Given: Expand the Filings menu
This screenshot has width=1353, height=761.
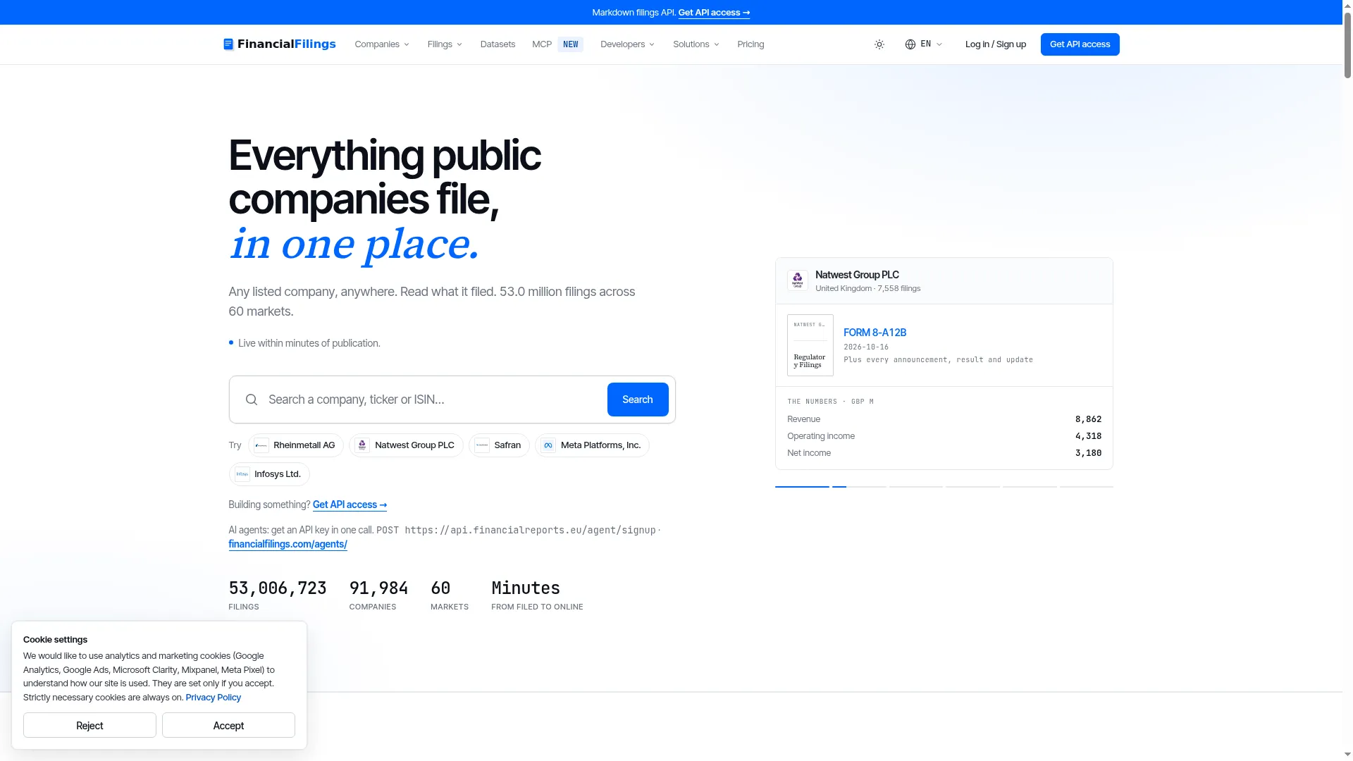Looking at the screenshot, I should (x=445, y=44).
